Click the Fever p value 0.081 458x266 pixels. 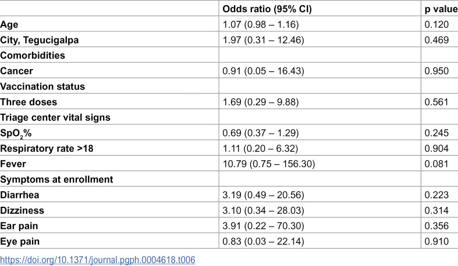[x=436, y=164]
